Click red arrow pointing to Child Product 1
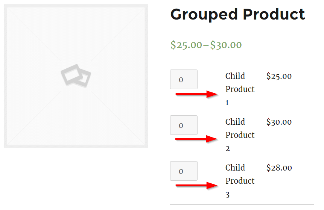This screenshot has width=324, height=210. [x=196, y=94]
